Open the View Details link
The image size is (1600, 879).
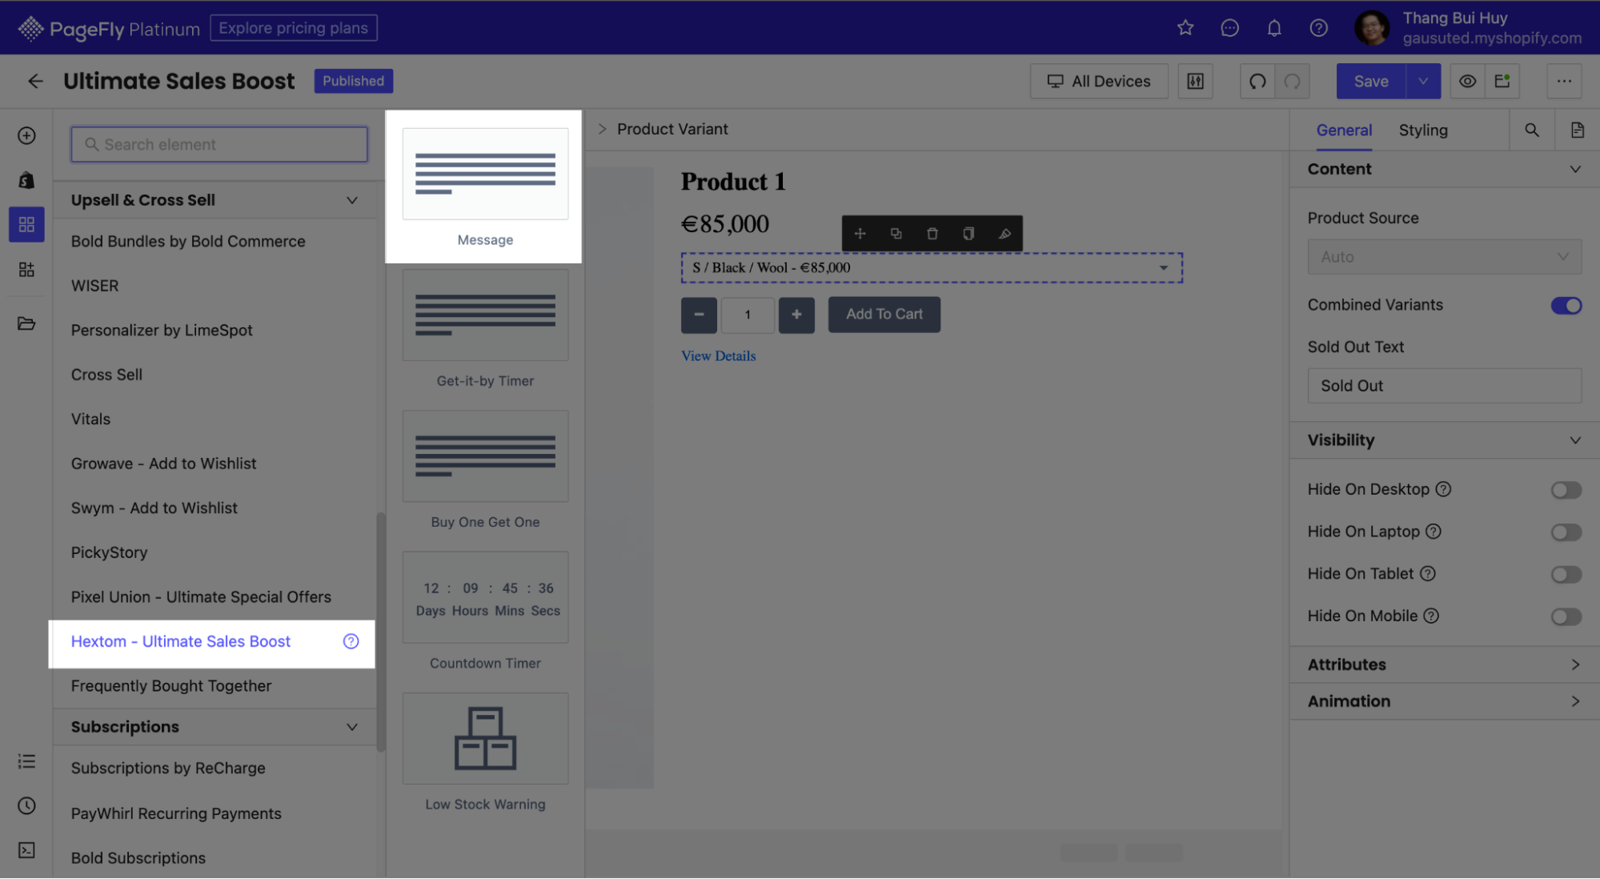[x=718, y=355]
